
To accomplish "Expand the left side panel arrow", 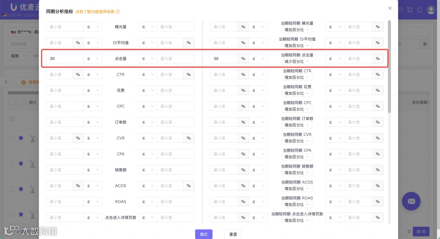I will [6, 82].
